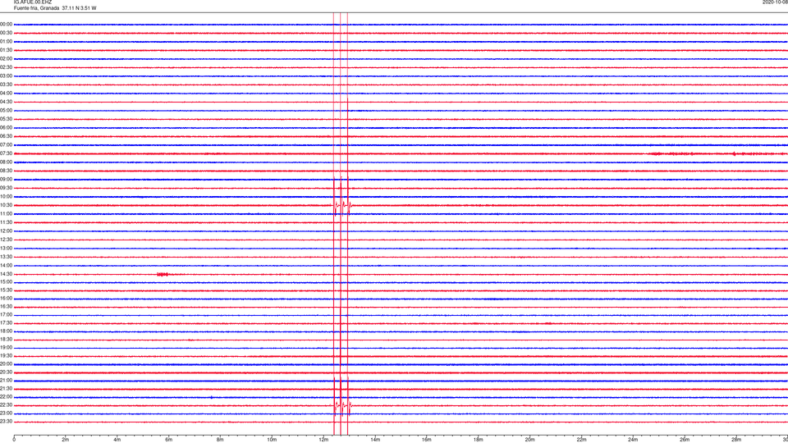Click the small event burst on 14:30 trace
The width and height of the screenshot is (788, 443).
pyautogui.click(x=163, y=274)
